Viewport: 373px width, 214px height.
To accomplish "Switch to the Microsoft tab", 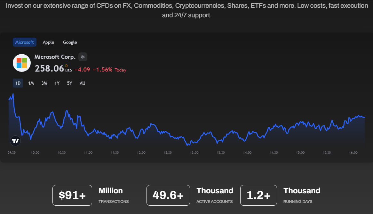I will click(25, 42).
